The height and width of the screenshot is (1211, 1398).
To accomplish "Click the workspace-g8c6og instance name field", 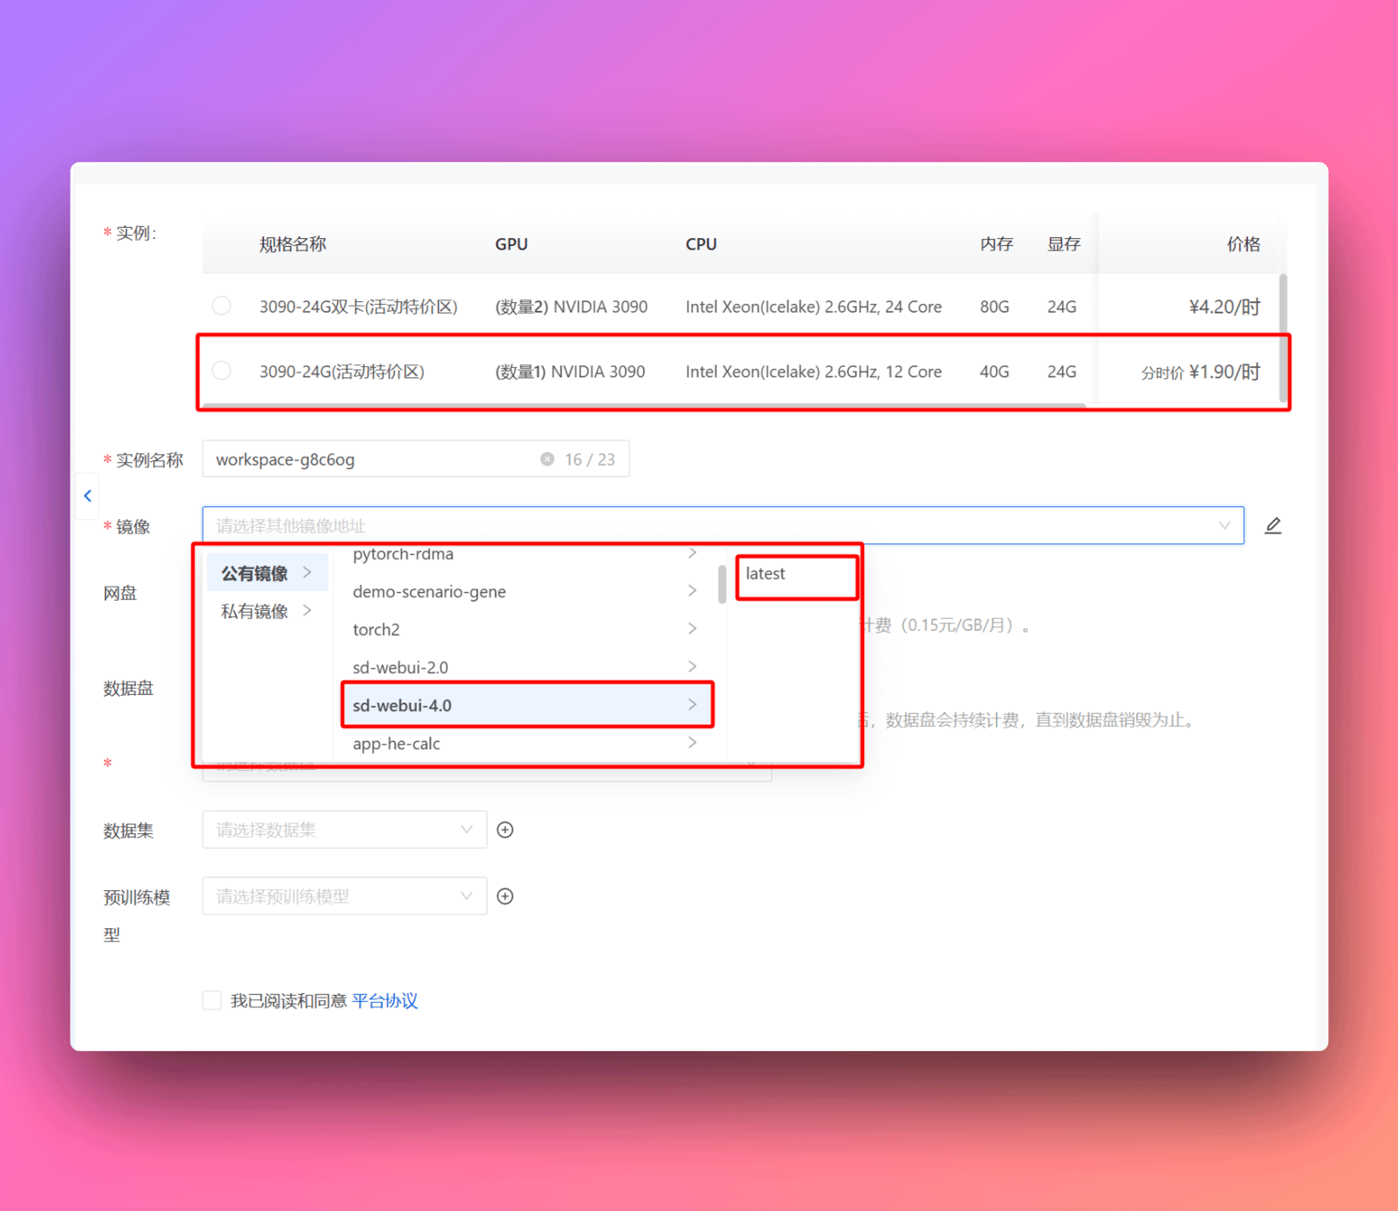I will tap(370, 459).
